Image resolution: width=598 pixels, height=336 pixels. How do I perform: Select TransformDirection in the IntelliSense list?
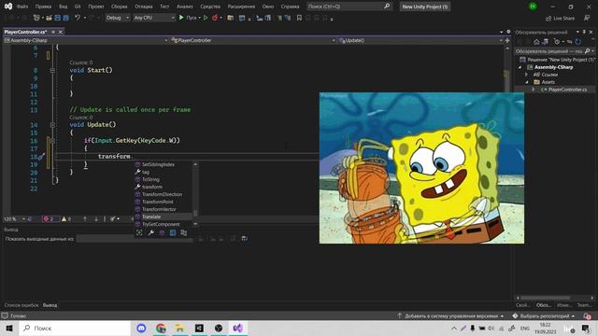pos(164,194)
